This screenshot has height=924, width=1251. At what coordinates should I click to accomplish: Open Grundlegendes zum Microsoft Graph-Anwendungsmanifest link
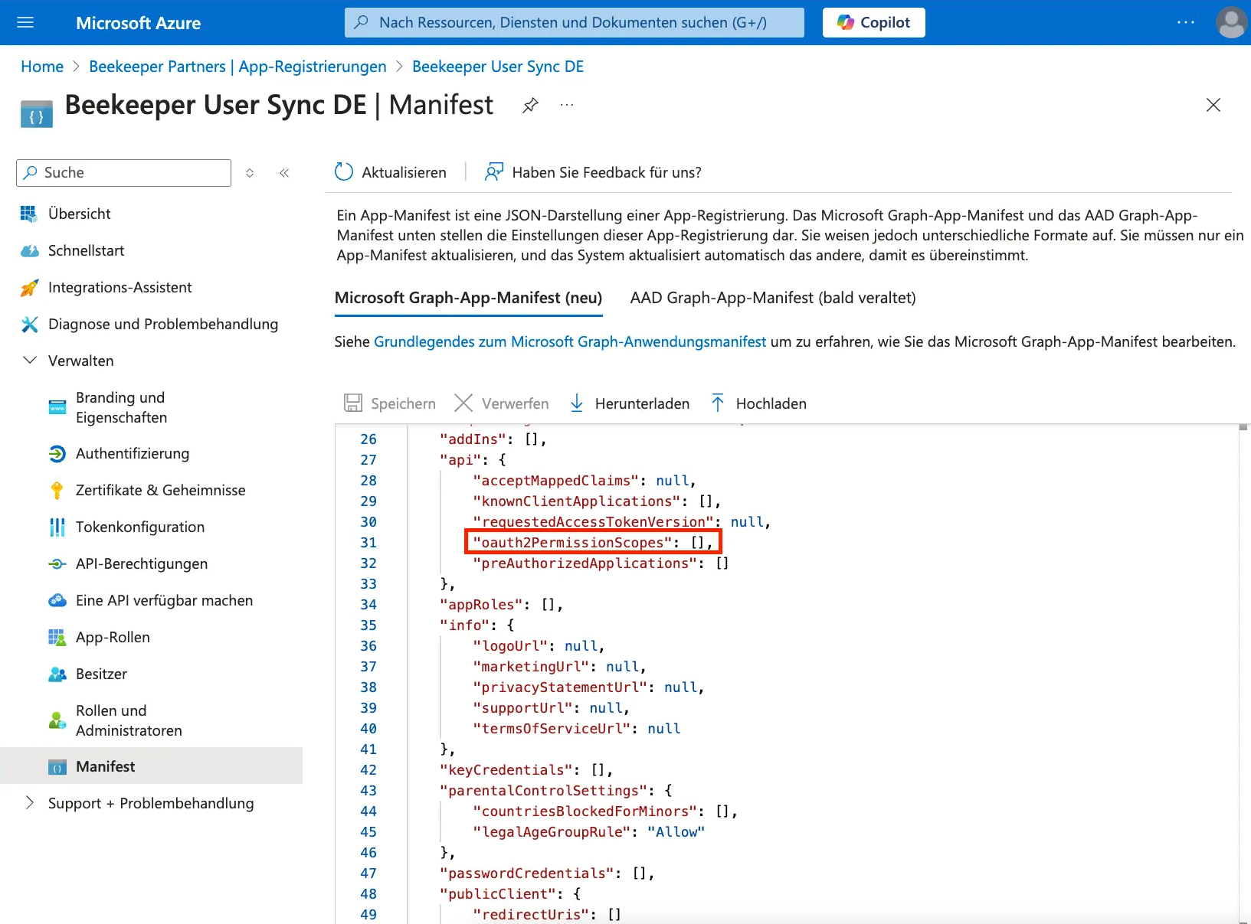570,342
